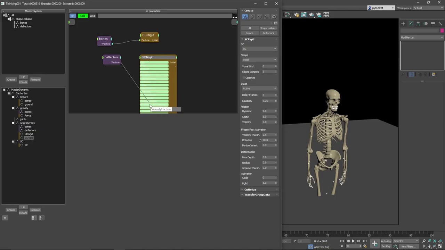Select the deflectors group tab button
This screenshot has height=250, width=445.
point(268,33)
